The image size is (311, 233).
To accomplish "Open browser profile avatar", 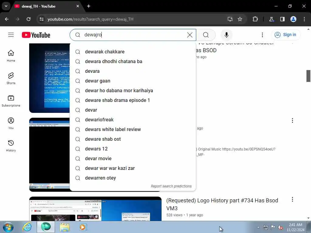I will tap(293, 19).
